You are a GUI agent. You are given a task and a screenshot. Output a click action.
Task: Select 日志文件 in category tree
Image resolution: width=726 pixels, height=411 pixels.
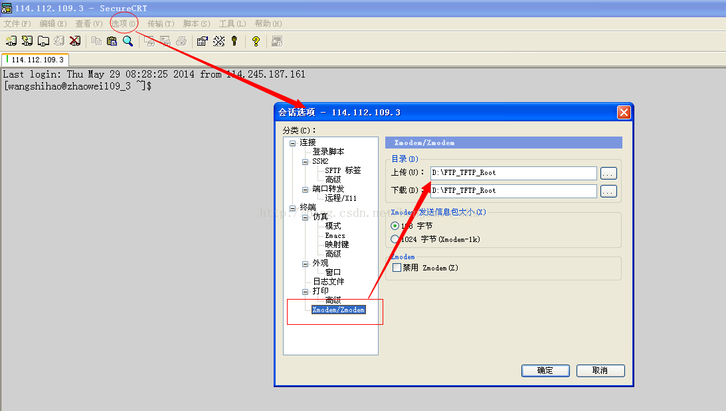(x=328, y=282)
